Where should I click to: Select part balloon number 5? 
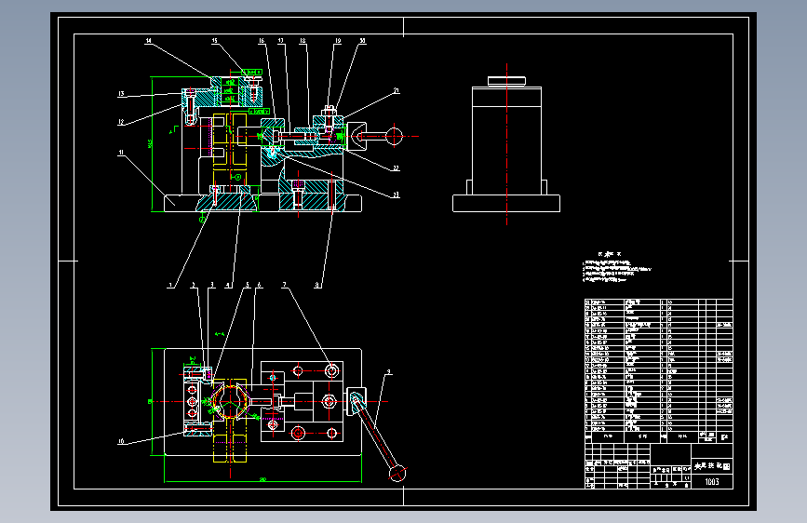(247, 285)
